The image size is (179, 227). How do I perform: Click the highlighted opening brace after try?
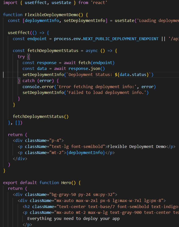(x=28, y=57)
